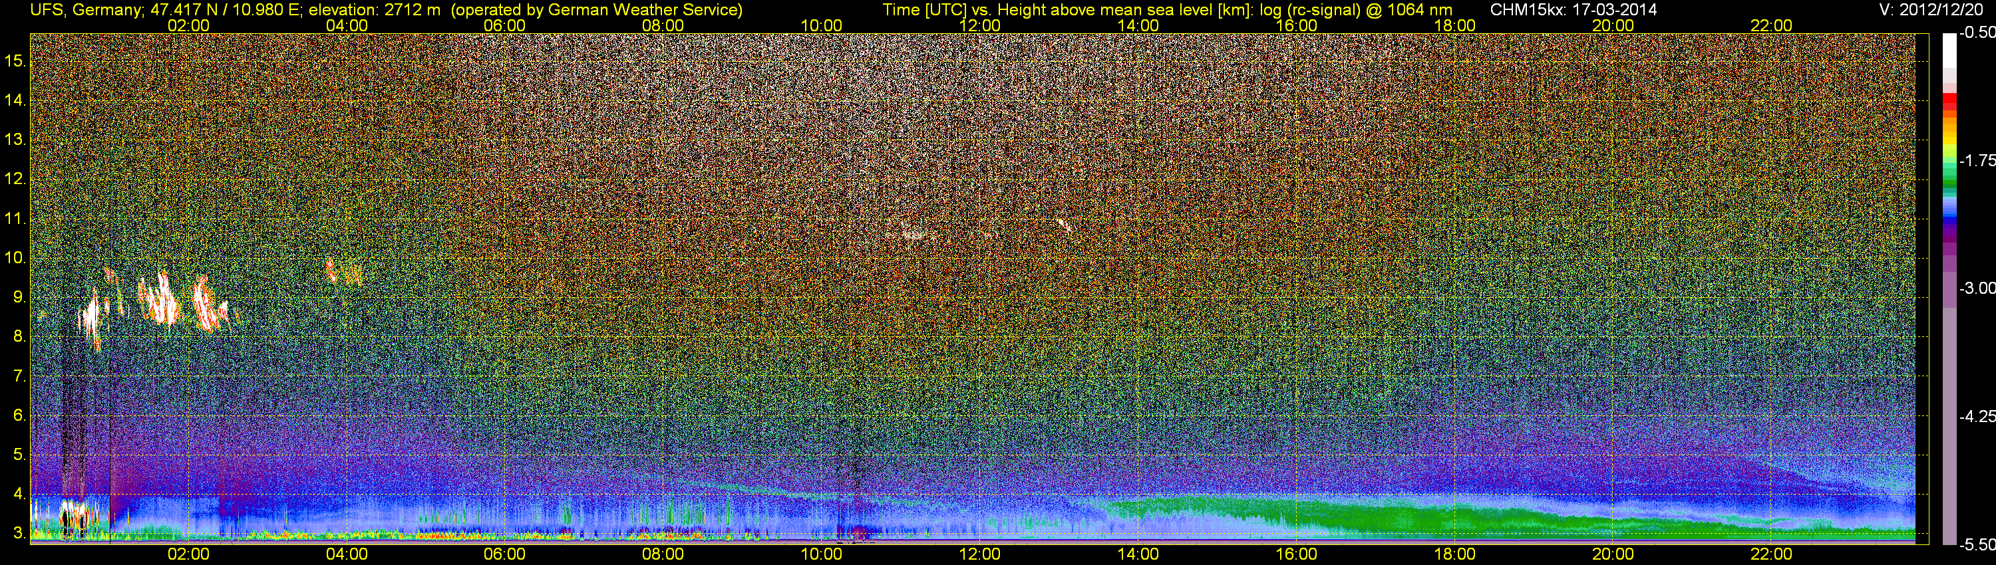Select '12:00' on the bottom time axis

click(x=979, y=554)
